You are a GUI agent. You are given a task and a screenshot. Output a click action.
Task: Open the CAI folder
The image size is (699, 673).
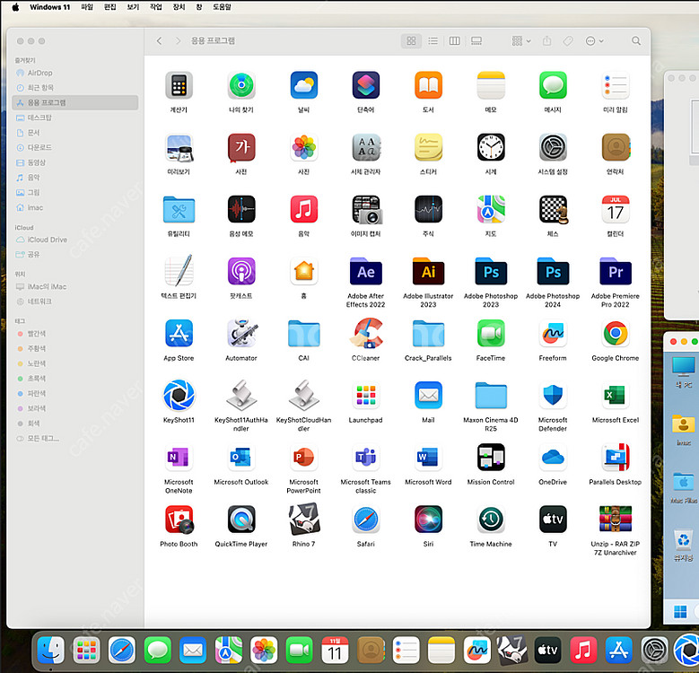pos(303,334)
